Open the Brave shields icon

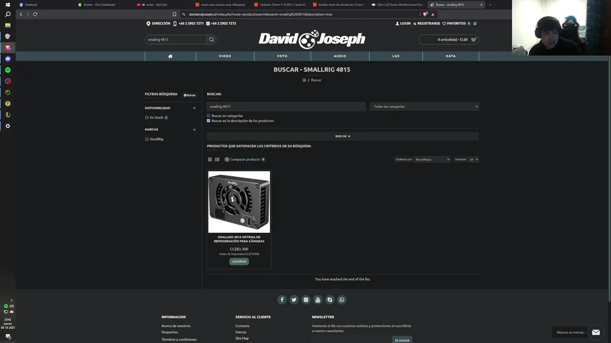coord(425,14)
